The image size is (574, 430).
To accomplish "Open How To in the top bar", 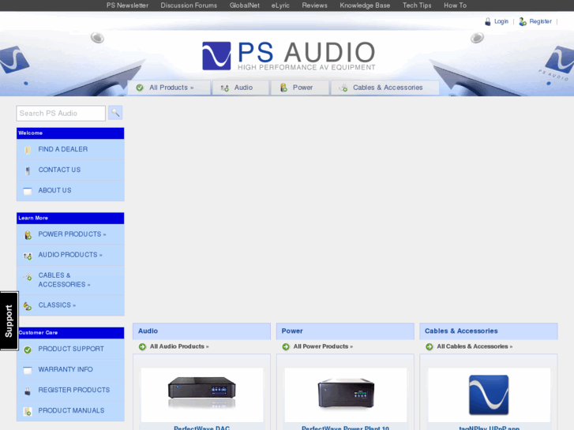I will click(x=455, y=6).
